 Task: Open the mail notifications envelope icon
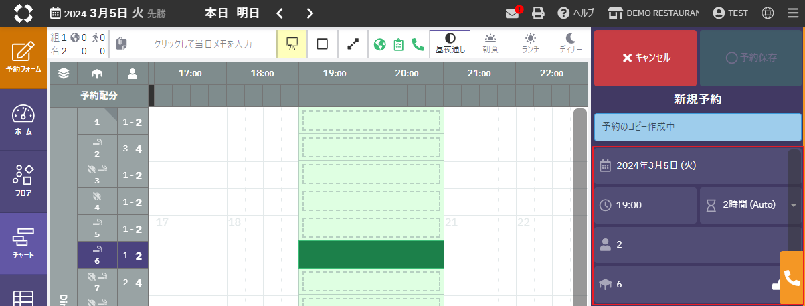pos(513,13)
